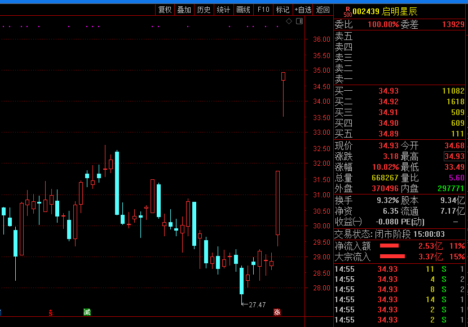
Task: Click the 买二 bid price 34.92
Action: point(388,101)
